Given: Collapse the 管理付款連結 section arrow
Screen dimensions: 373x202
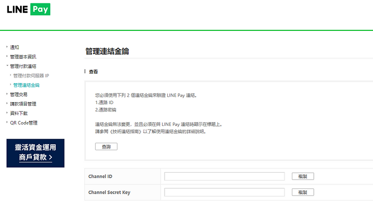Looking at the screenshot, I should [x=7, y=66].
